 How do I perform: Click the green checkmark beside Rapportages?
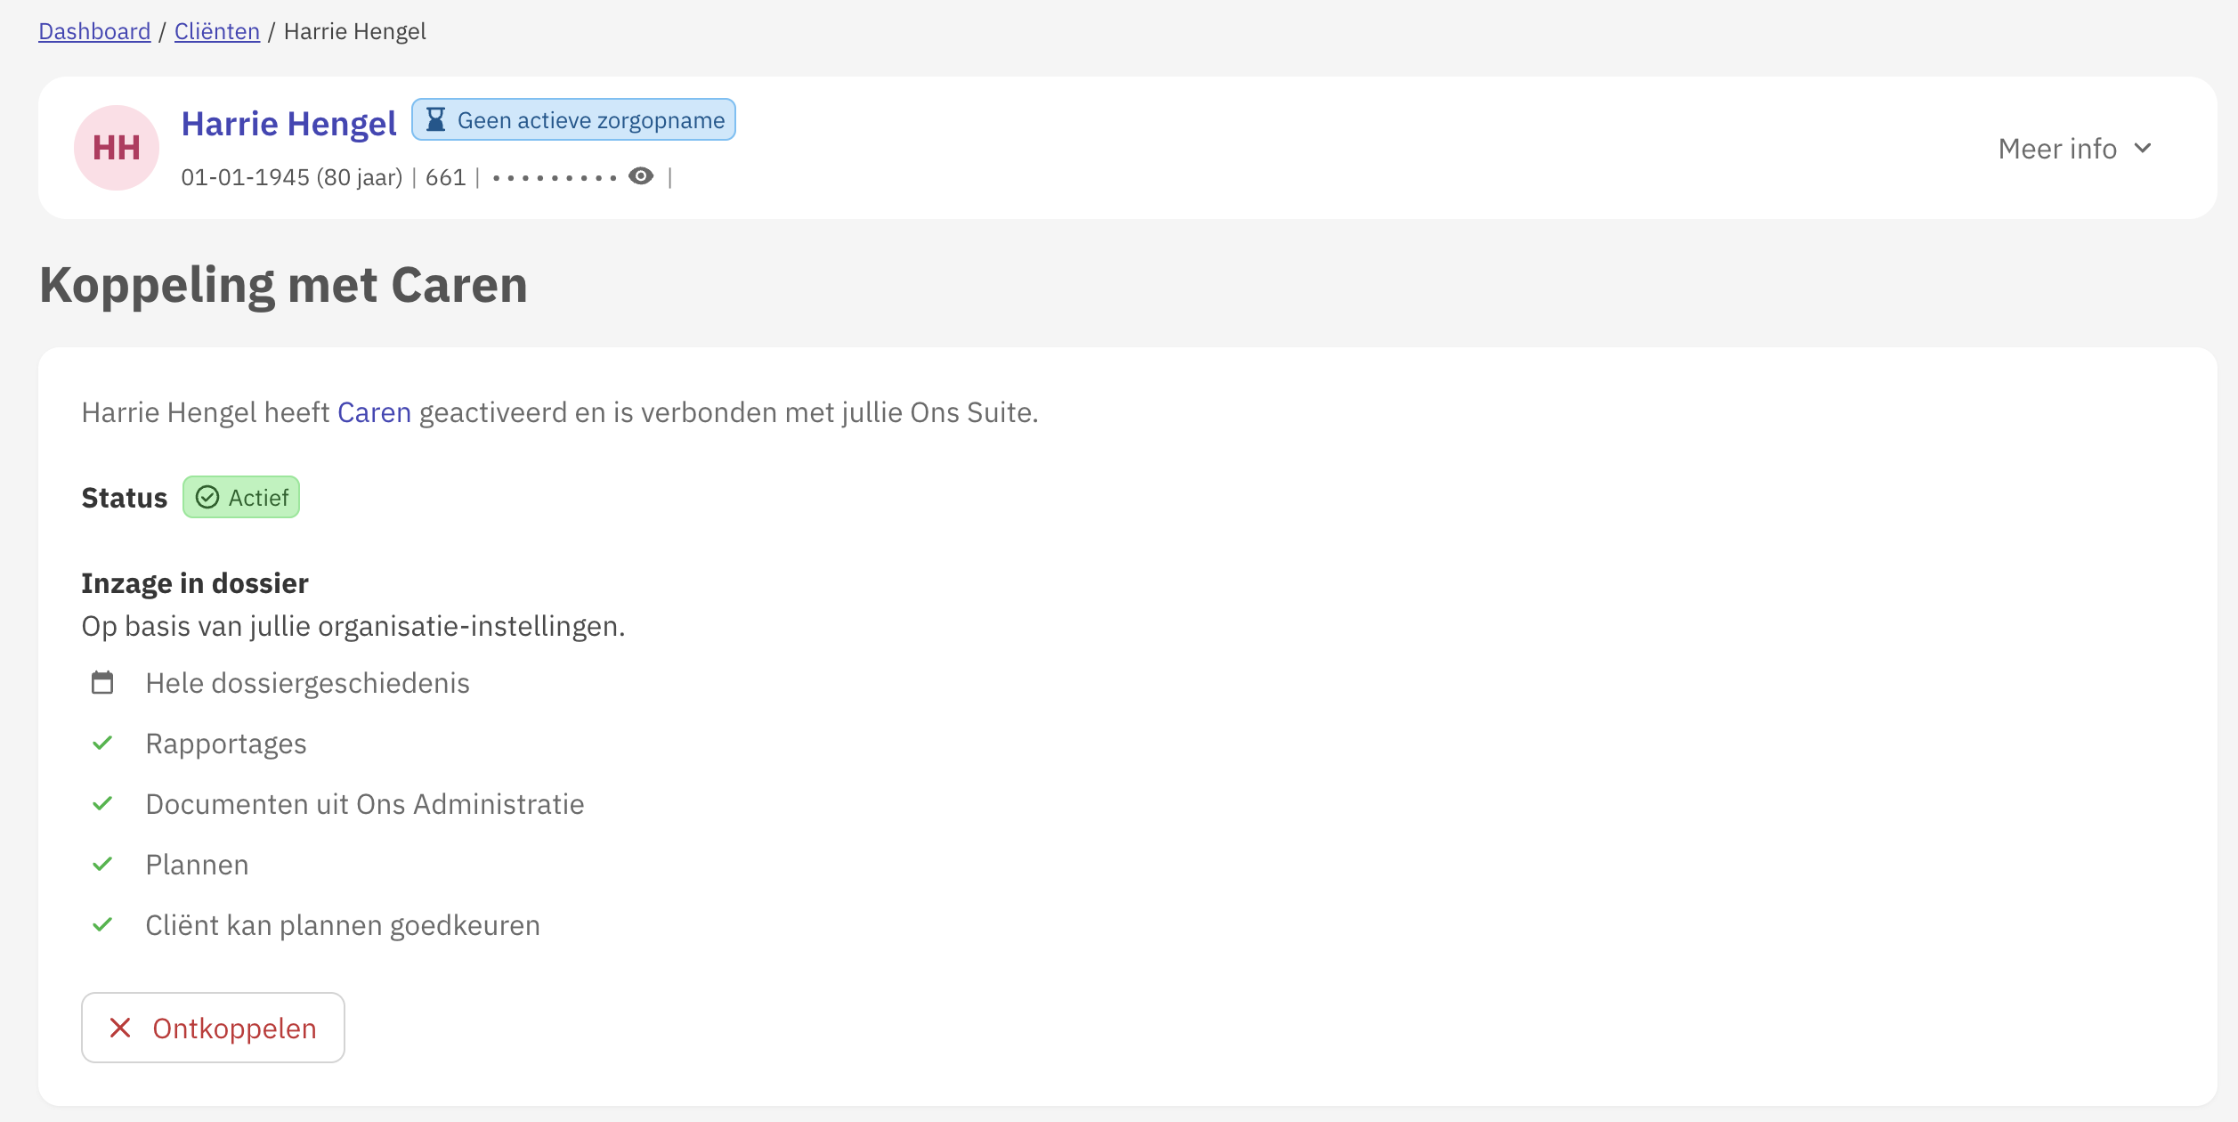(102, 743)
